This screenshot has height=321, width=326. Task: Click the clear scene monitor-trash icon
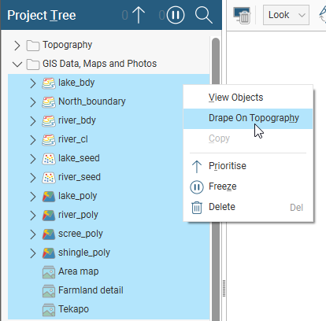pyautogui.click(x=242, y=15)
